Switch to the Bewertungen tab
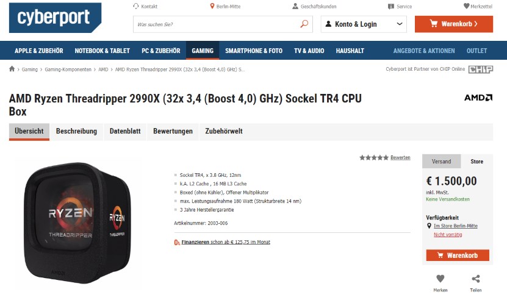This screenshot has width=507, height=300. pyautogui.click(x=173, y=131)
